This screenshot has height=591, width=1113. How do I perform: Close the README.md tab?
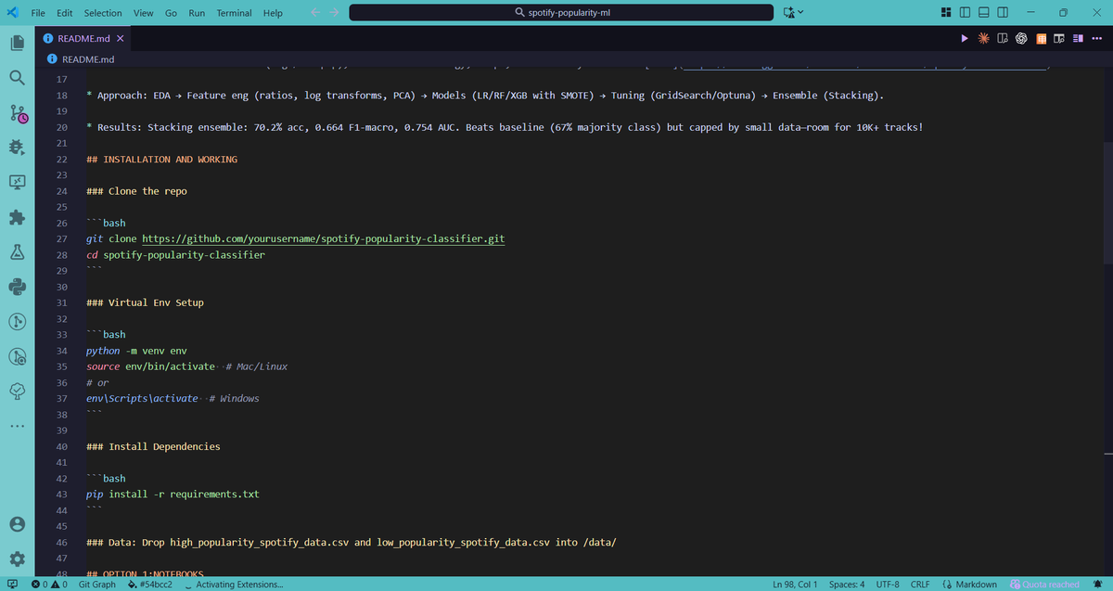(x=121, y=38)
